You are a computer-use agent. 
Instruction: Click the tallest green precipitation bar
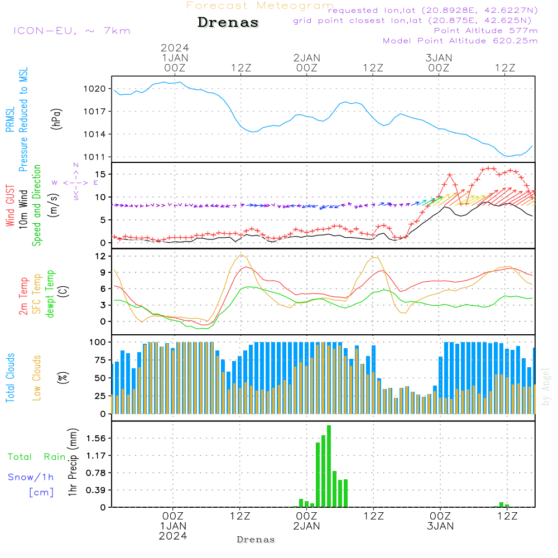(x=329, y=466)
